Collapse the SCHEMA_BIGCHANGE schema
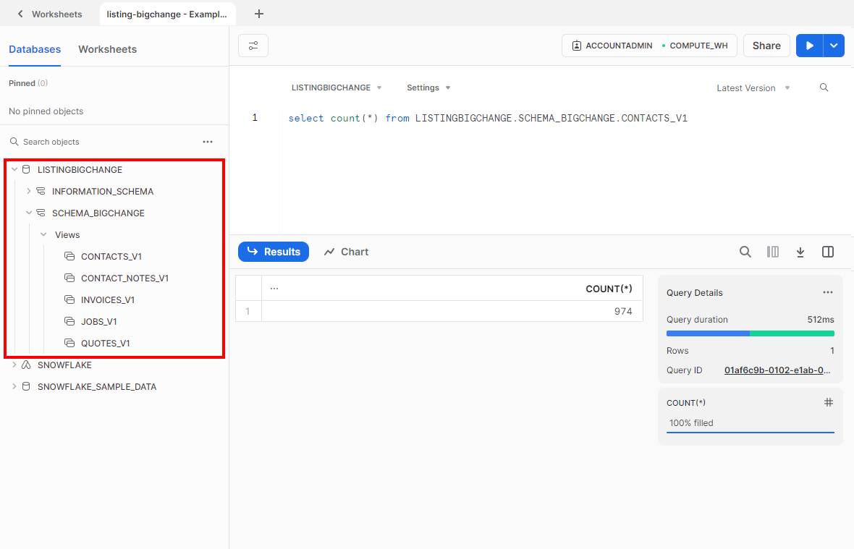Image resolution: width=854 pixels, height=549 pixels. (x=29, y=213)
